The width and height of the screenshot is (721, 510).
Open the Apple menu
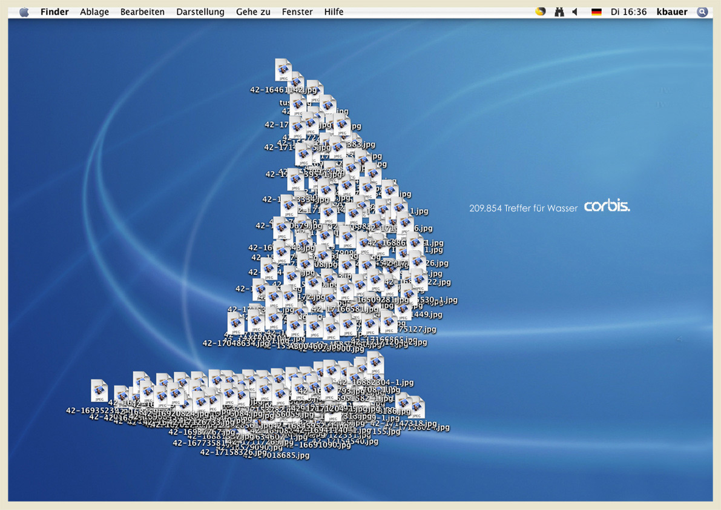pyautogui.click(x=24, y=12)
